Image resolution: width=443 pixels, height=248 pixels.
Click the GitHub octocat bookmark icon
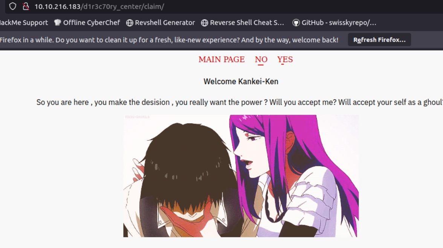tap(296, 23)
